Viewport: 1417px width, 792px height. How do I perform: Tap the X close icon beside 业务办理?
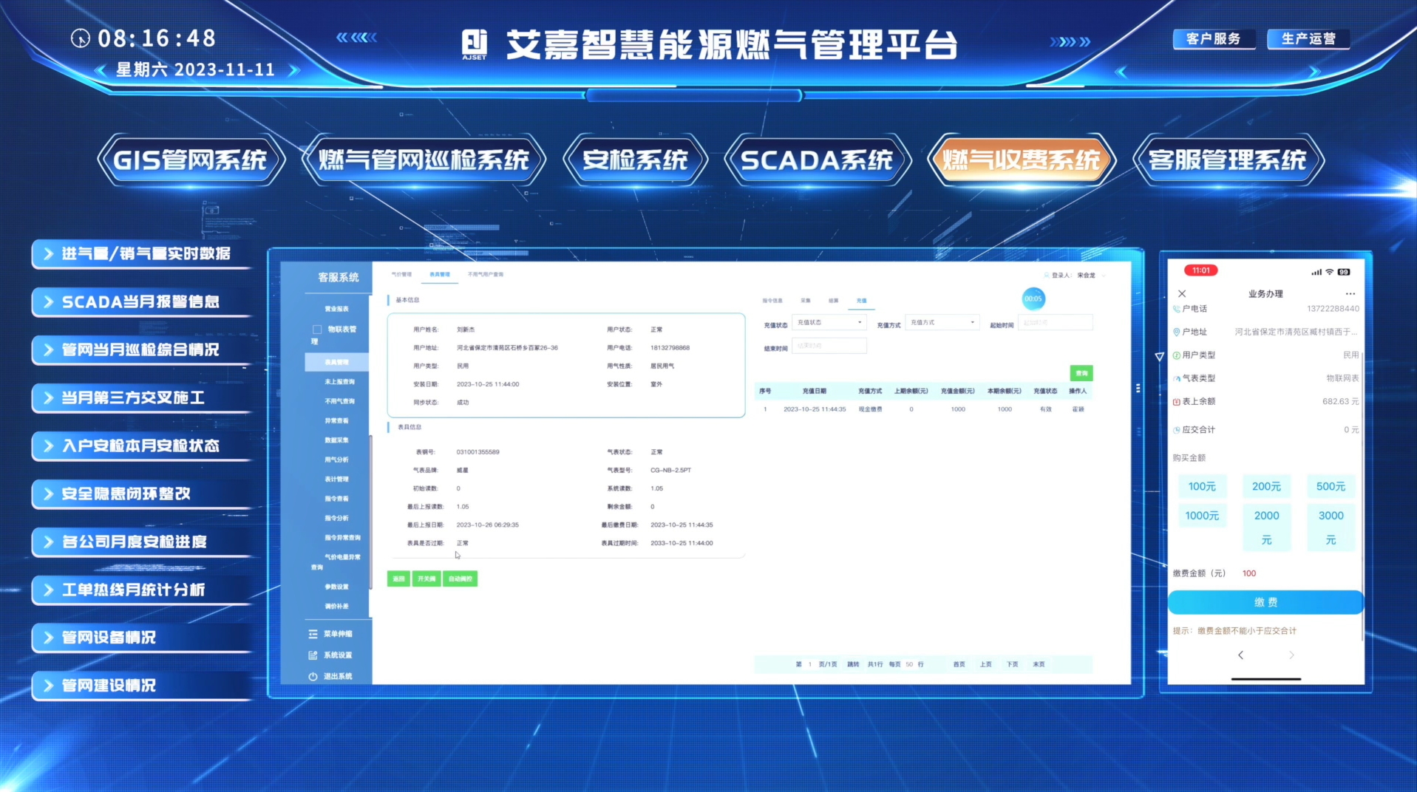click(1182, 294)
